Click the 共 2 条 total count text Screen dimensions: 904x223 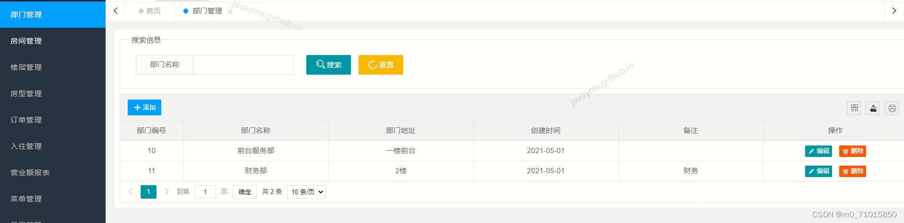pyautogui.click(x=272, y=191)
